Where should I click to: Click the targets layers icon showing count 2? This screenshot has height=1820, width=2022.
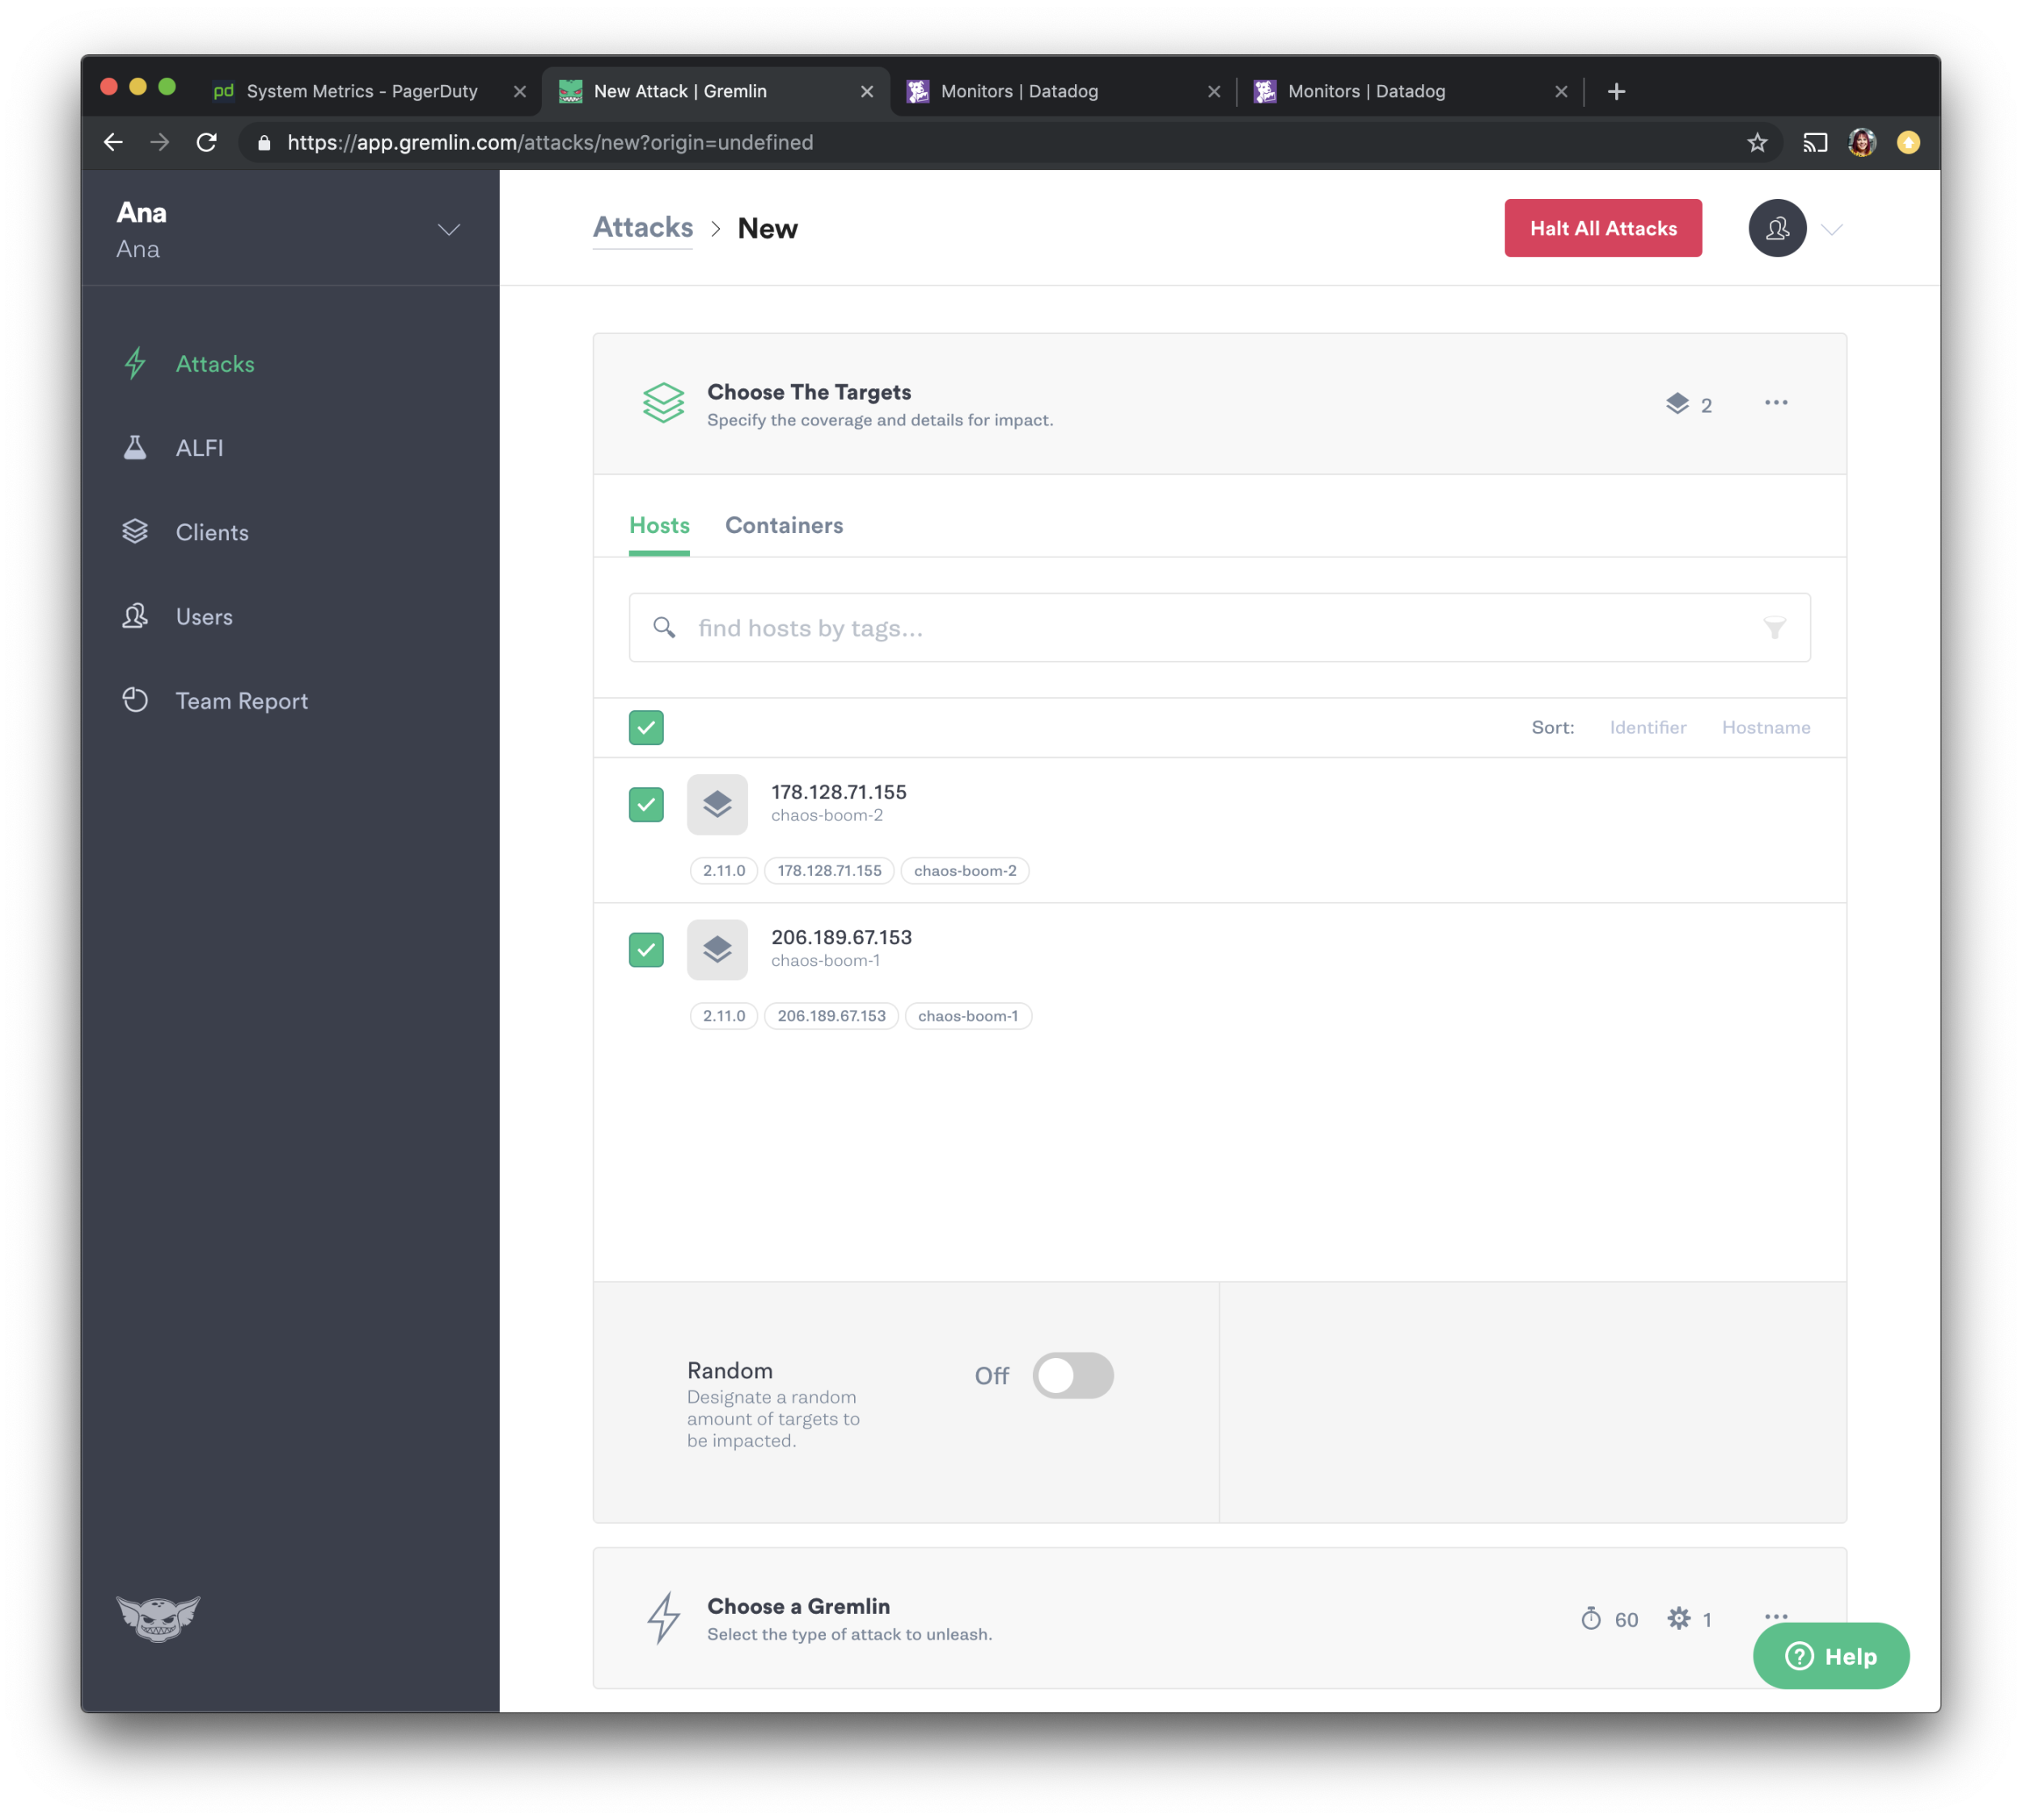coord(1679,403)
